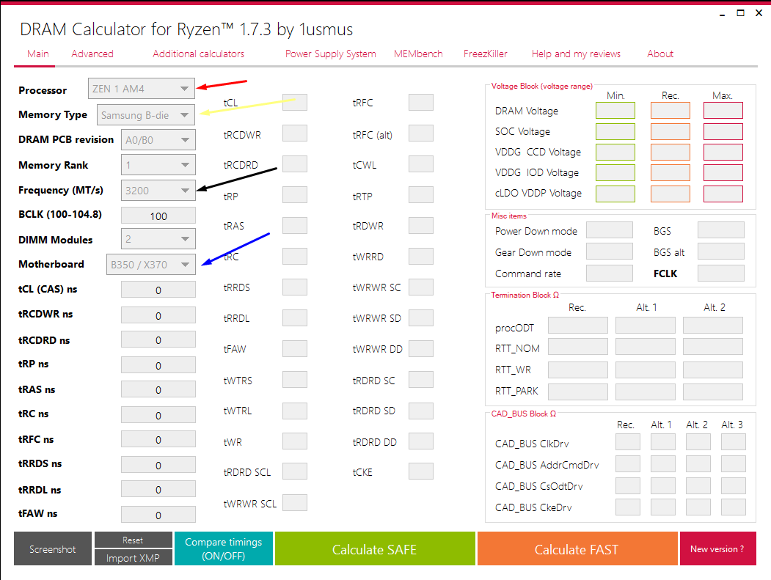Open the Processor dropdown showing ZEN 1 AM4
The width and height of the screenshot is (771, 580).
pyautogui.click(x=141, y=89)
